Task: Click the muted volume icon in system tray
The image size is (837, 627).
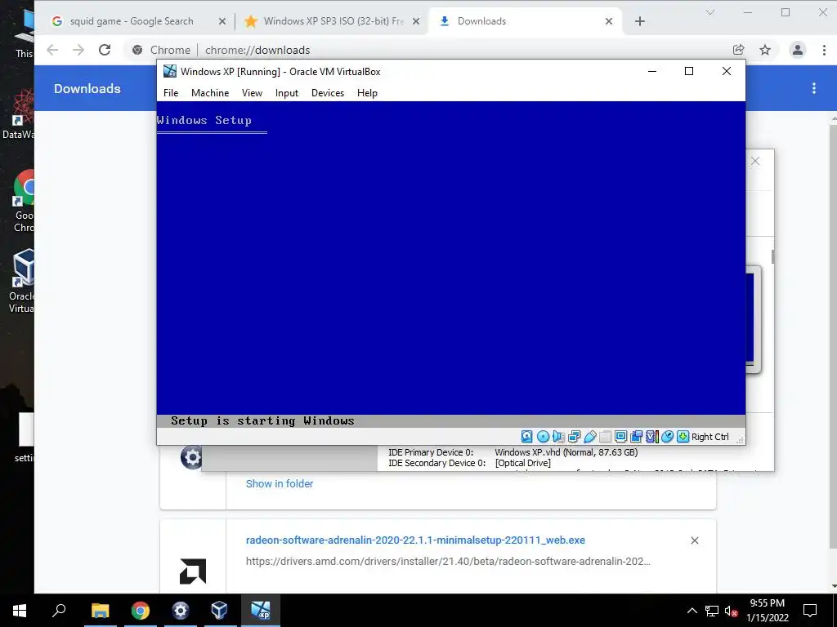Action: (731, 611)
